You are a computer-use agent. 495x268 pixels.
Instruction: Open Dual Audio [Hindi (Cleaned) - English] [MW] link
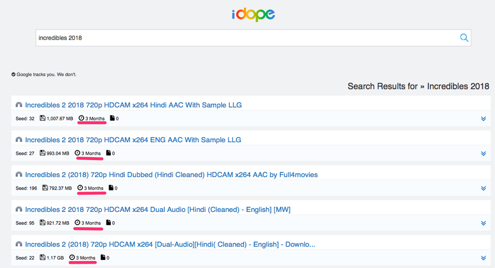tap(158, 209)
